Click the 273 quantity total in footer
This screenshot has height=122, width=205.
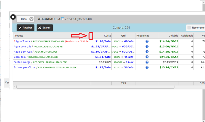pyautogui.click(x=124, y=83)
